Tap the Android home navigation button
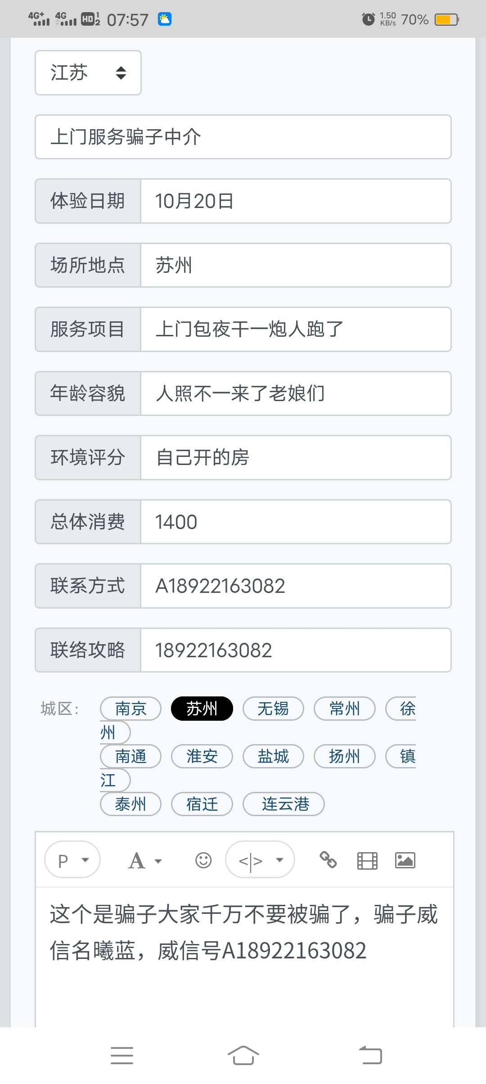Viewport: 486px width, 1084px height. [243, 1055]
